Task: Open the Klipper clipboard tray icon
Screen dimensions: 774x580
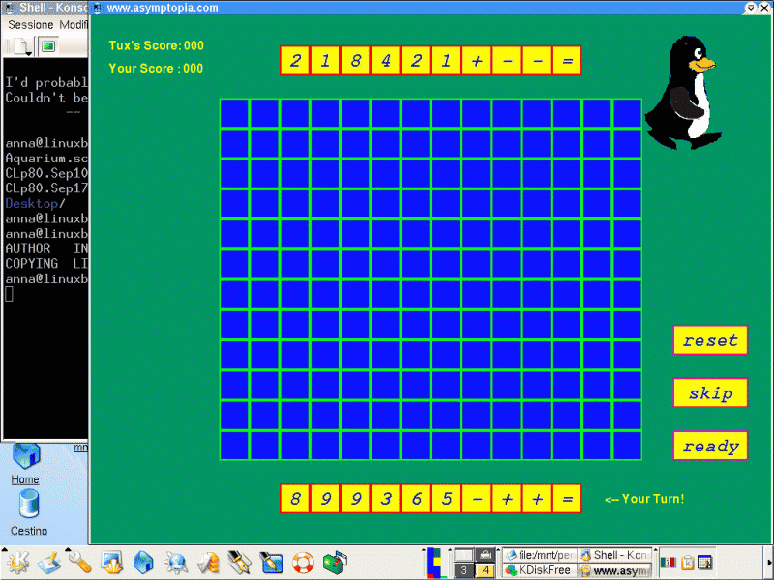Action: (x=688, y=563)
